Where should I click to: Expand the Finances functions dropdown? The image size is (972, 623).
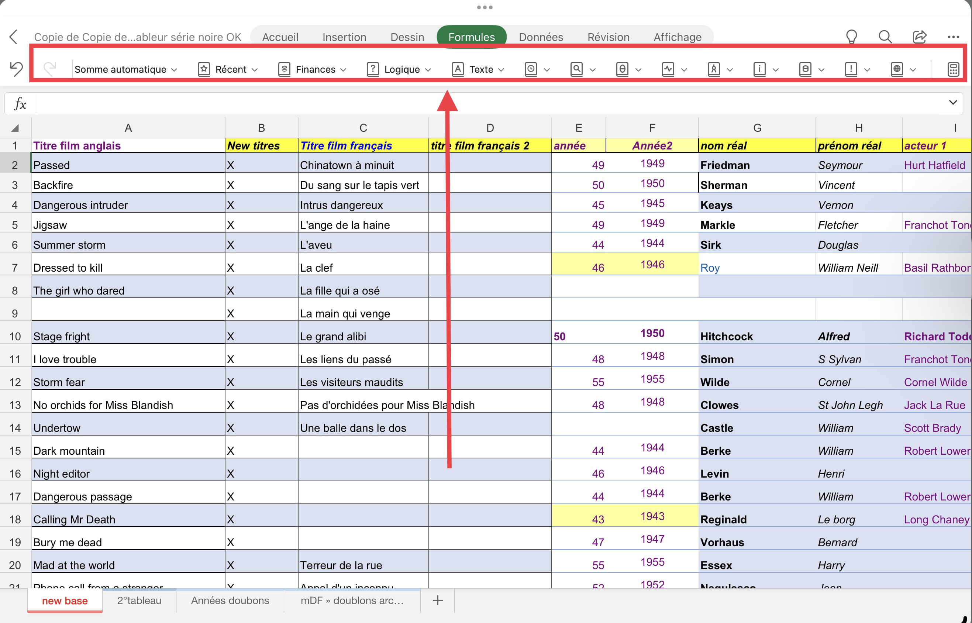[312, 69]
